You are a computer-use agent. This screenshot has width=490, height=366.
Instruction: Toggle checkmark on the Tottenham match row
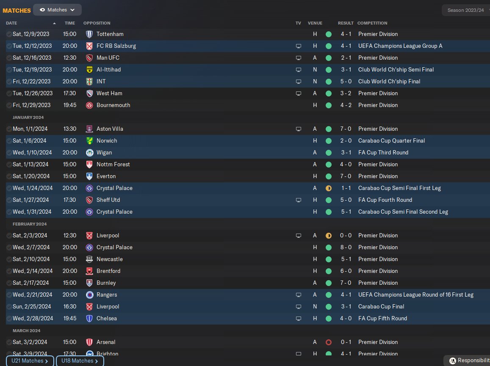(9, 34)
